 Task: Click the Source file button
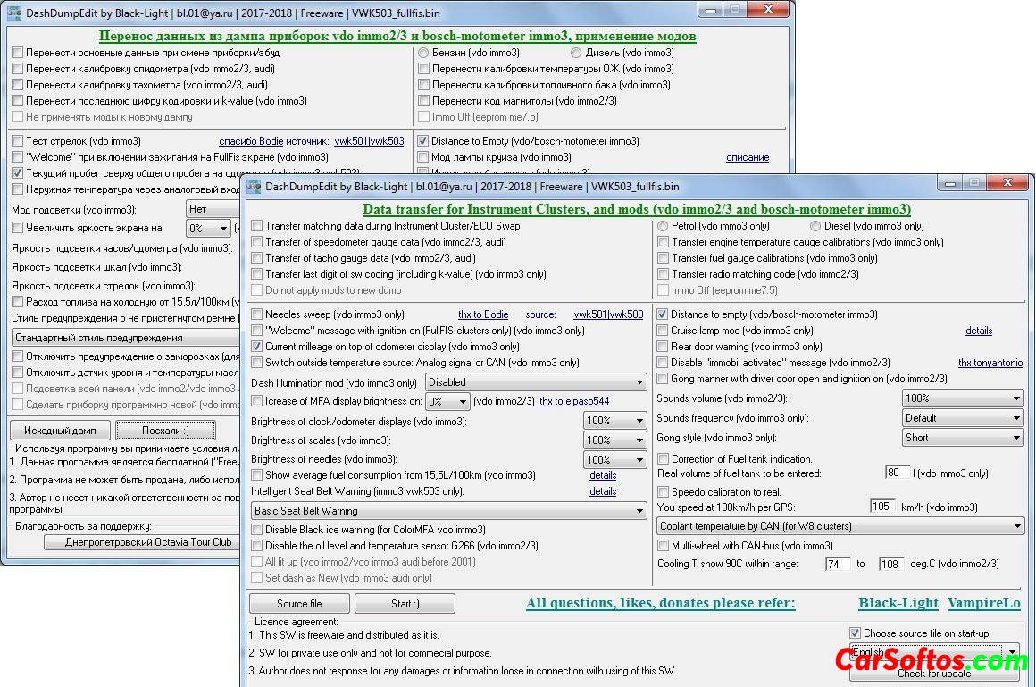[x=299, y=603]
